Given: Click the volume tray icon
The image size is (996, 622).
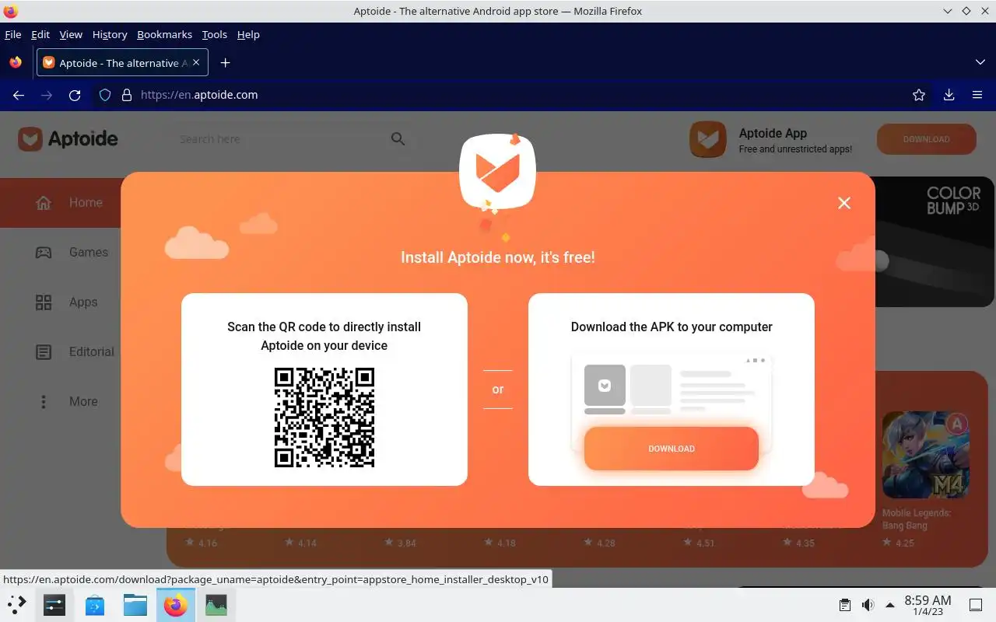Looking at the screenshot, I should 868,605.
